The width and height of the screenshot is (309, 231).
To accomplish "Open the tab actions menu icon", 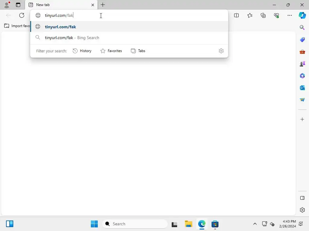I will click(18, 5).
